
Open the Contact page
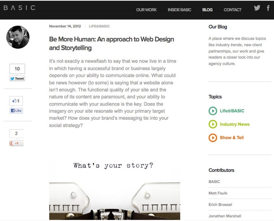232,10
